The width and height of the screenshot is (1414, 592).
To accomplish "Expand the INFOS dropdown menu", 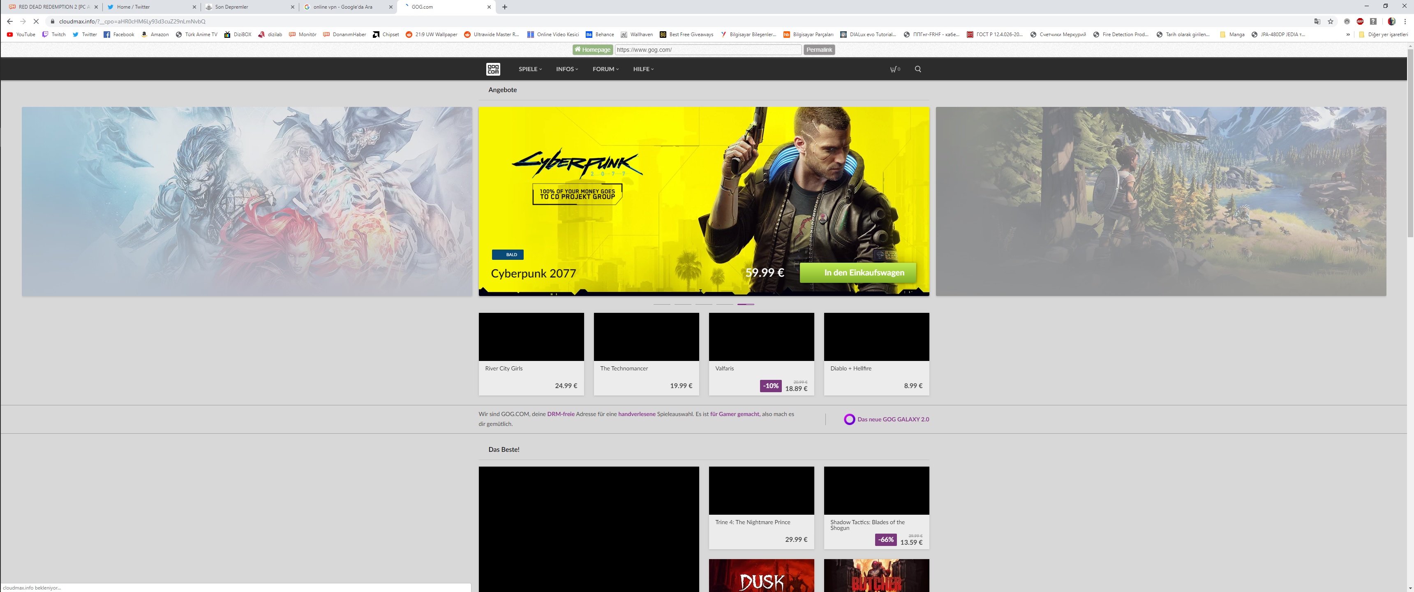I will [567, 69].
